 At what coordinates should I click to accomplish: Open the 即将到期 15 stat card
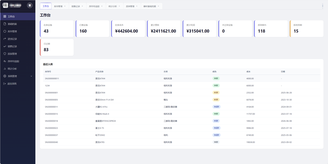pyautogui.click(x=306, y=29)
